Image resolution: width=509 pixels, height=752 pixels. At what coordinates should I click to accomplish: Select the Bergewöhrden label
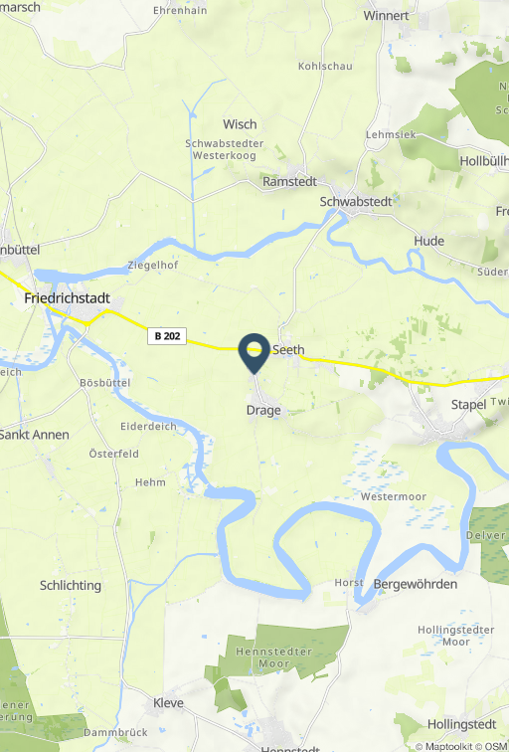click(416, 584)
